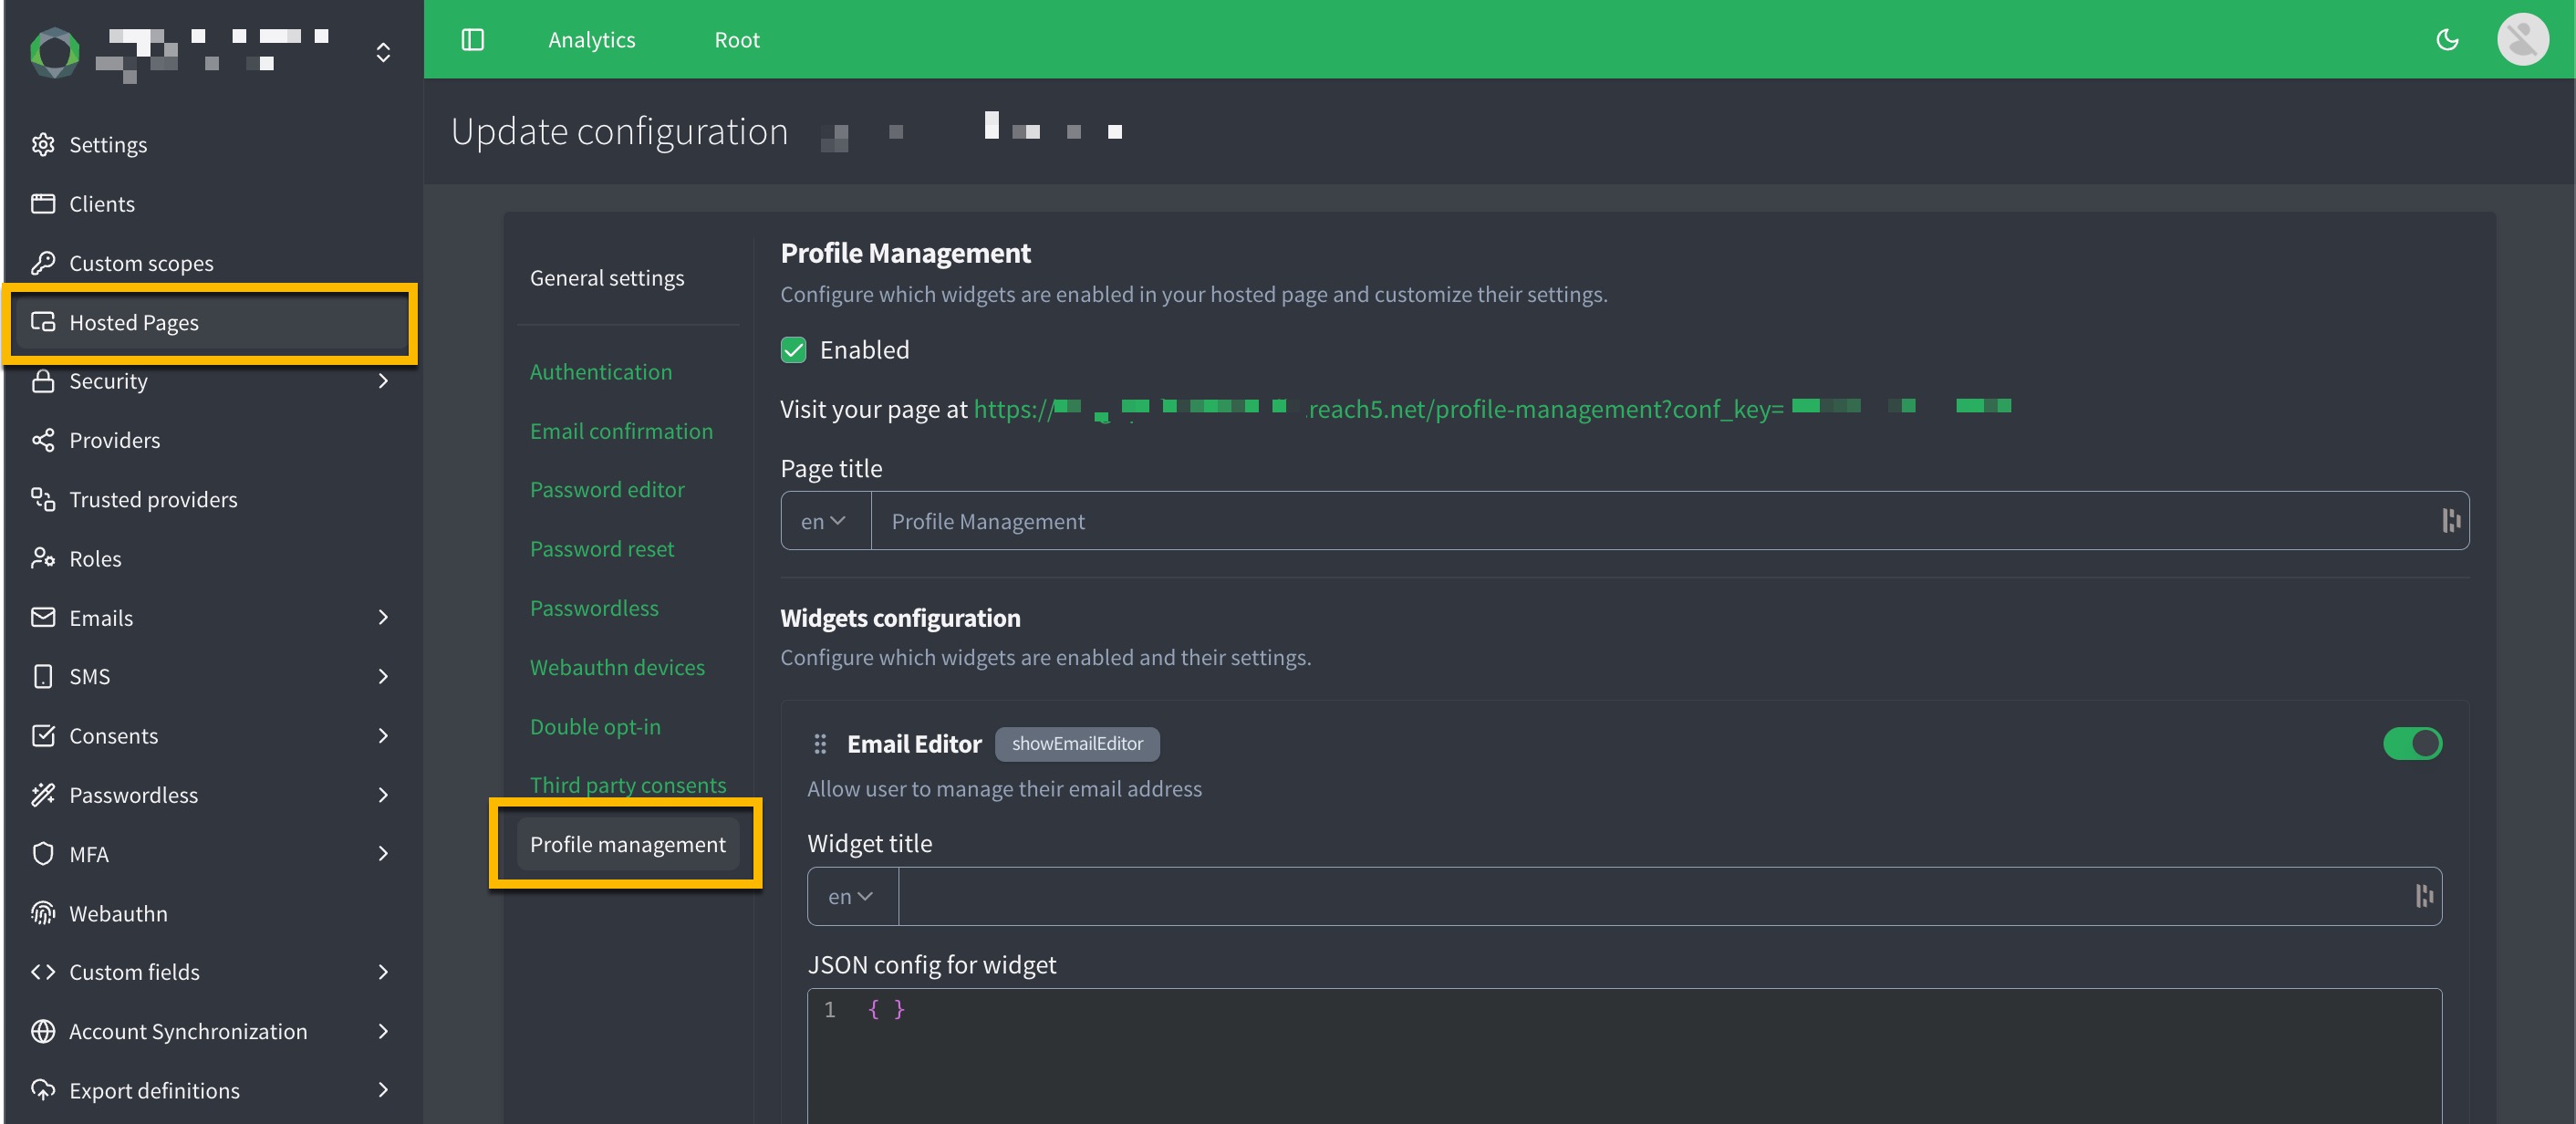This screenshot has width=2576, height=1124.
Task: Open the language dropdown for Page title
Action: point(823,520)
